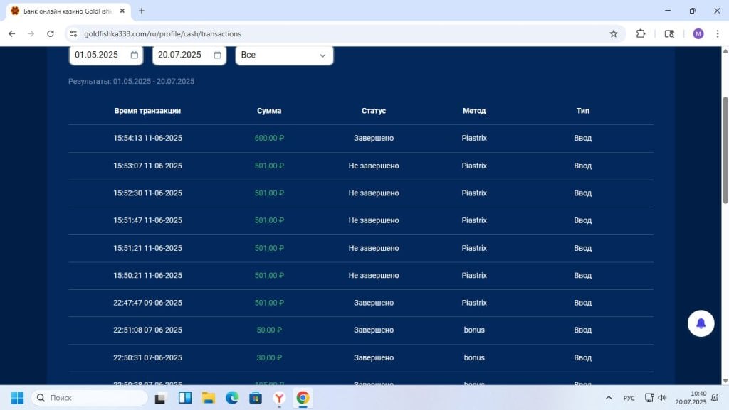This screenshot has width=729, height=410.
Task: Click the 30,00 ₽ bonus amount
Action: tap(269, 357)
